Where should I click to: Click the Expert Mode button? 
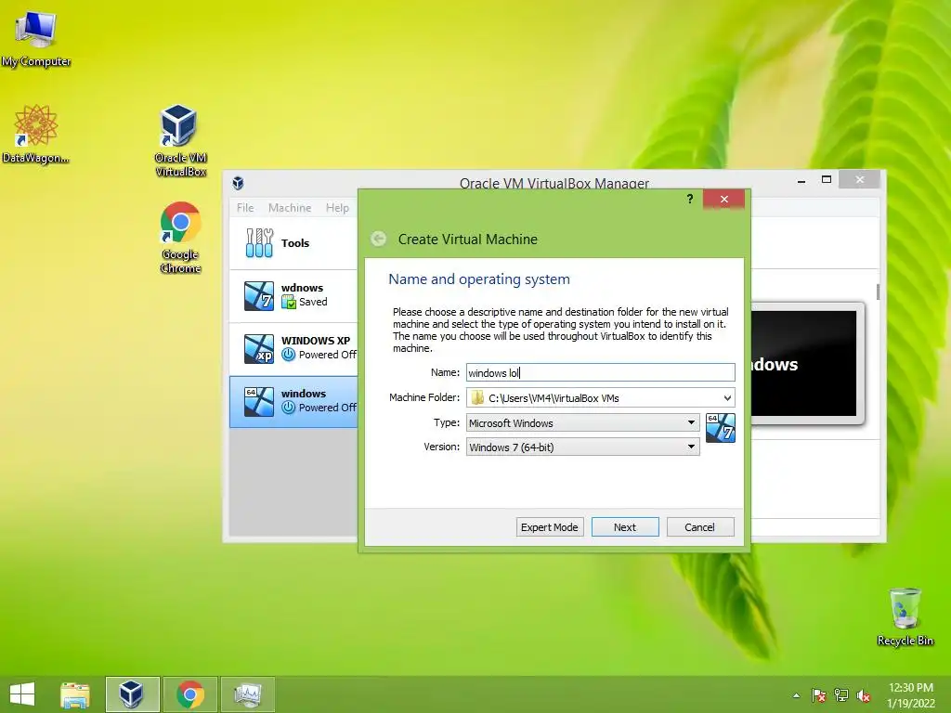point(550,527)
